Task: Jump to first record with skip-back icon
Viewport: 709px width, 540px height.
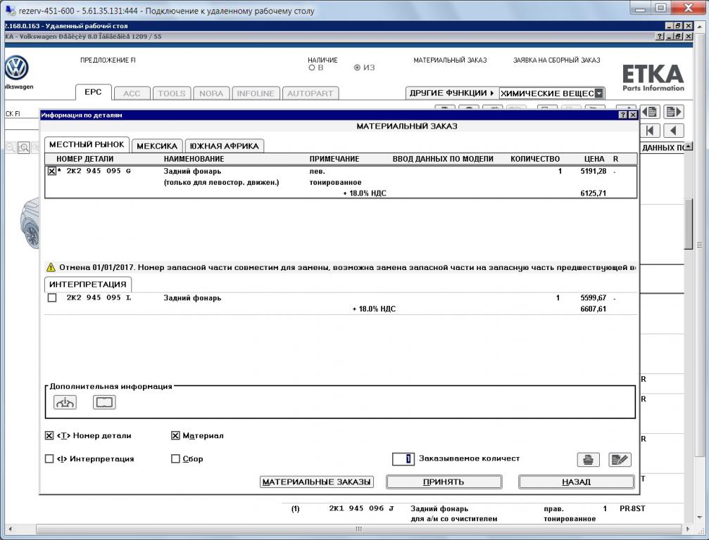Action: pyautogui.click(x=651, y=131)
